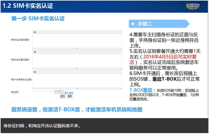Click upload icon in 身份证反面扫描件 box
Viewport: 209px width, 134px height.
[x=35, y=52]
